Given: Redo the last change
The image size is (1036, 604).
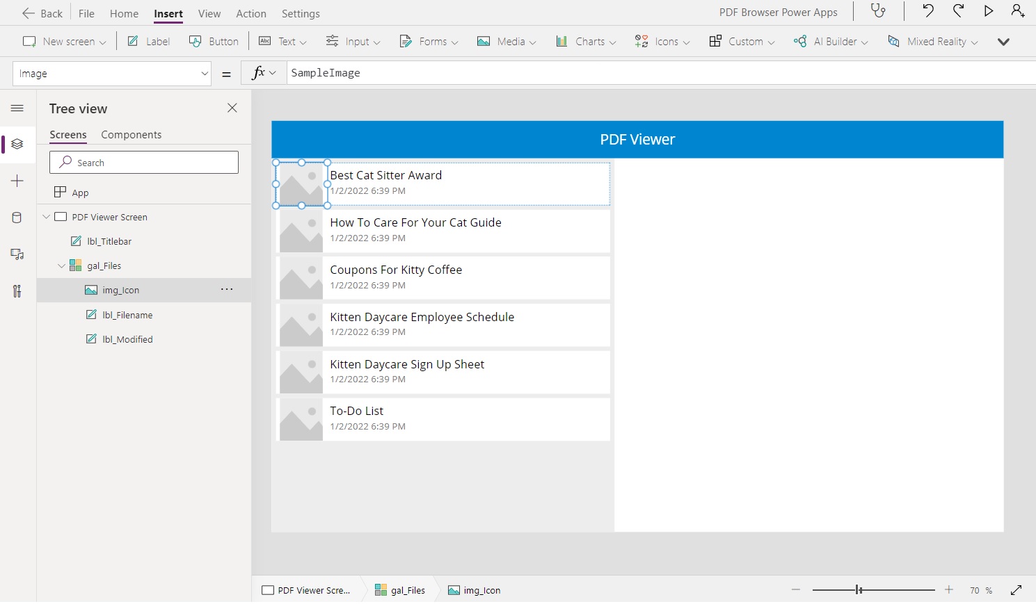Looking at the screenshot, I should tap(958, 11).
